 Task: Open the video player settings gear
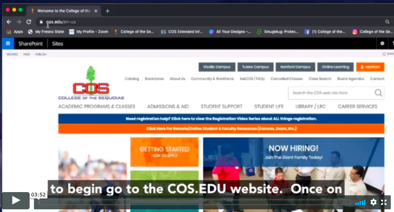pos(374,202)
